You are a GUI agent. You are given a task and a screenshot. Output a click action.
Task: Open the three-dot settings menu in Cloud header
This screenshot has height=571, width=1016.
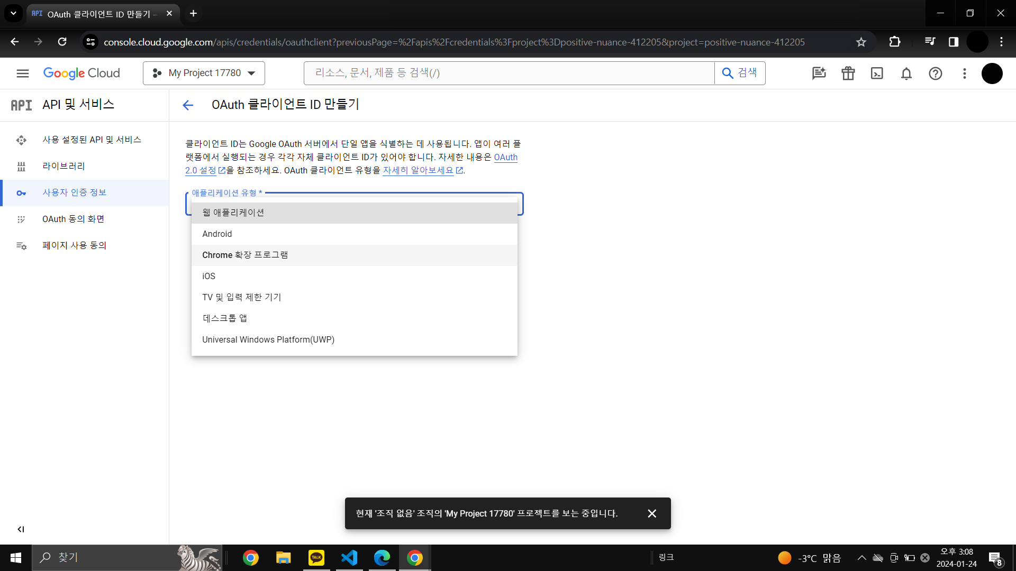coord(964,73)
